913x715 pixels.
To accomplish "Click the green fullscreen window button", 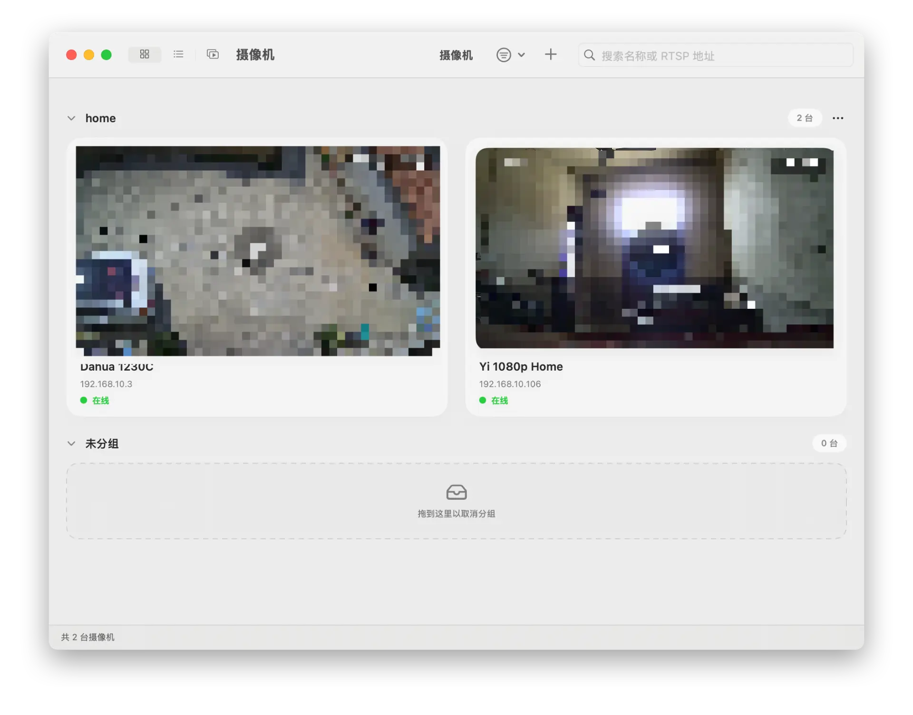I will (x=107, y=55).
